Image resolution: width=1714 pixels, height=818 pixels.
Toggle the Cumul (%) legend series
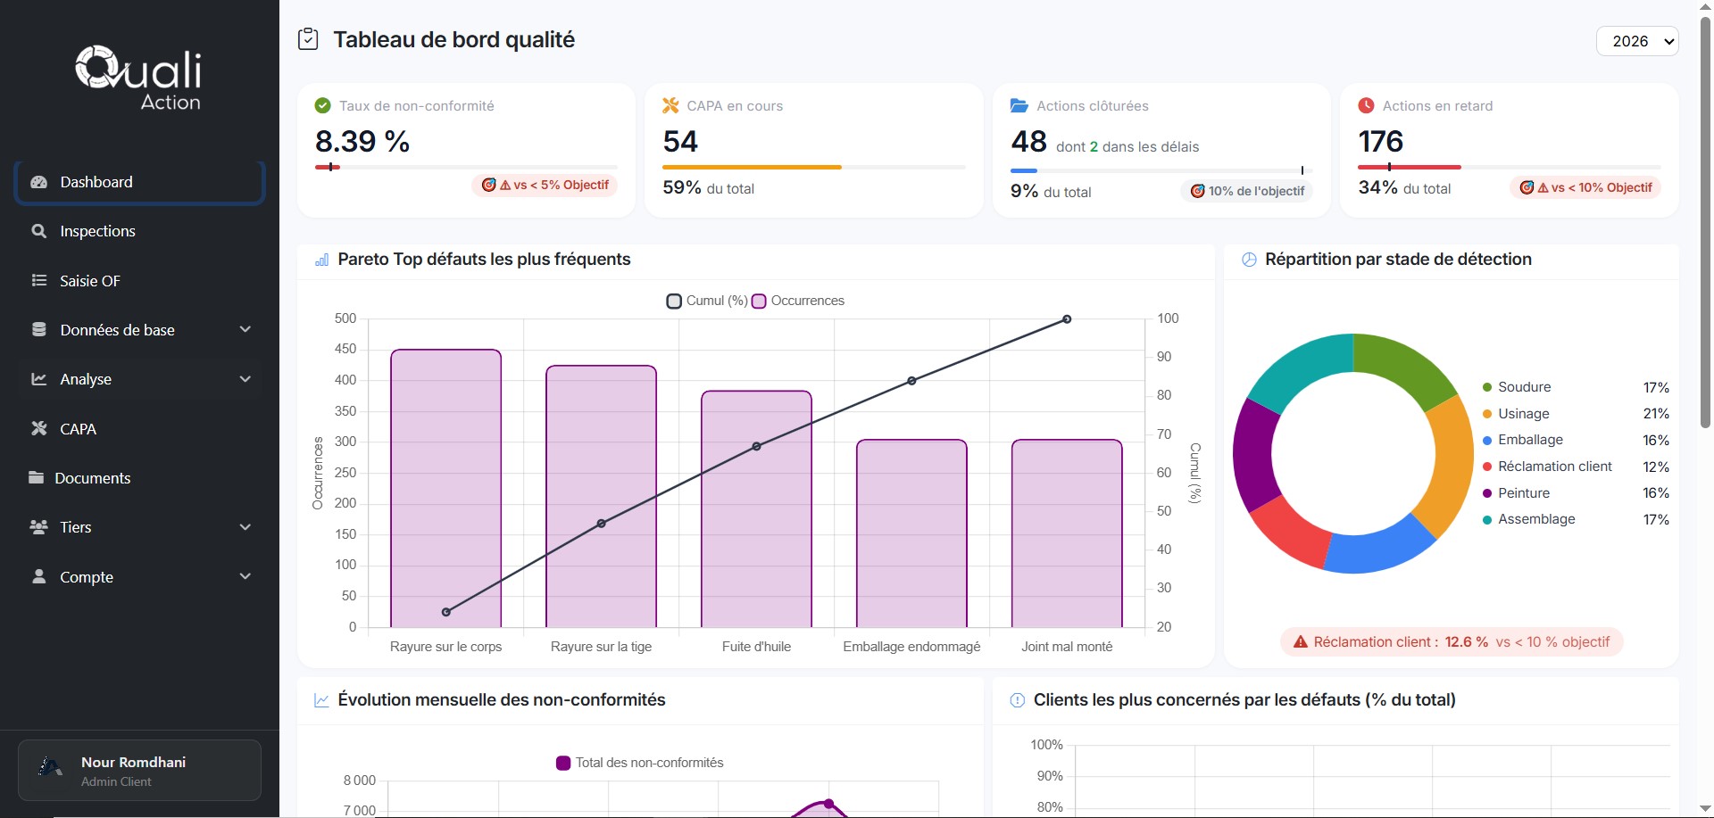point(707,301)
